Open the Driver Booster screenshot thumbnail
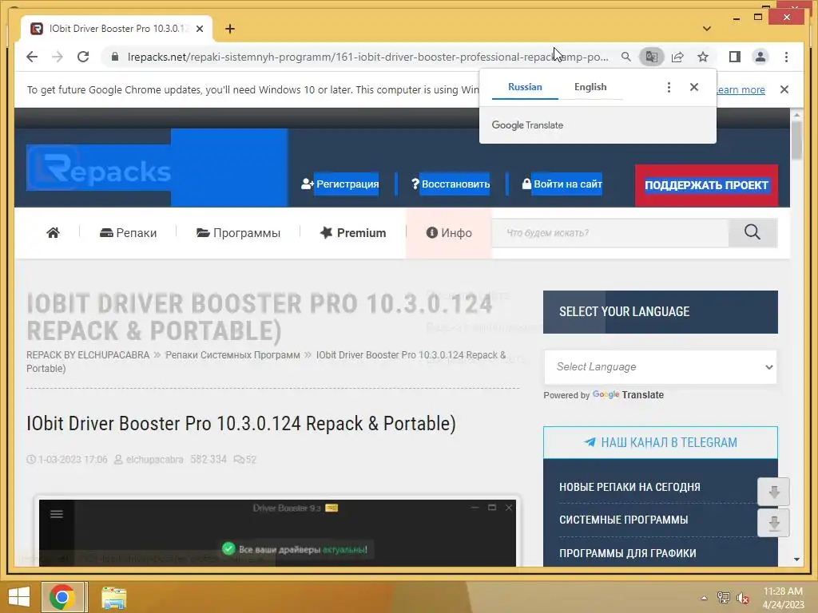Image resolution: width=818 pixels, height=613 pixels. (x=277, y=532)
